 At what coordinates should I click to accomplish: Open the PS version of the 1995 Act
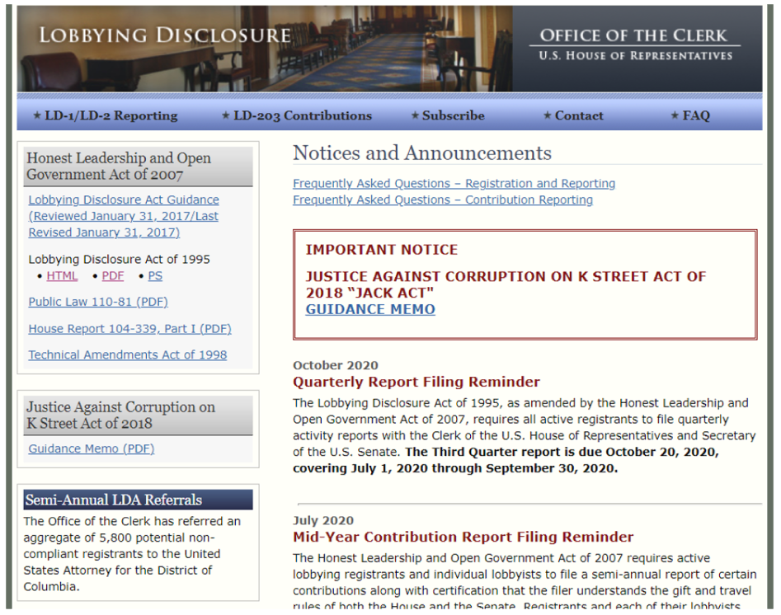(155, 276)
